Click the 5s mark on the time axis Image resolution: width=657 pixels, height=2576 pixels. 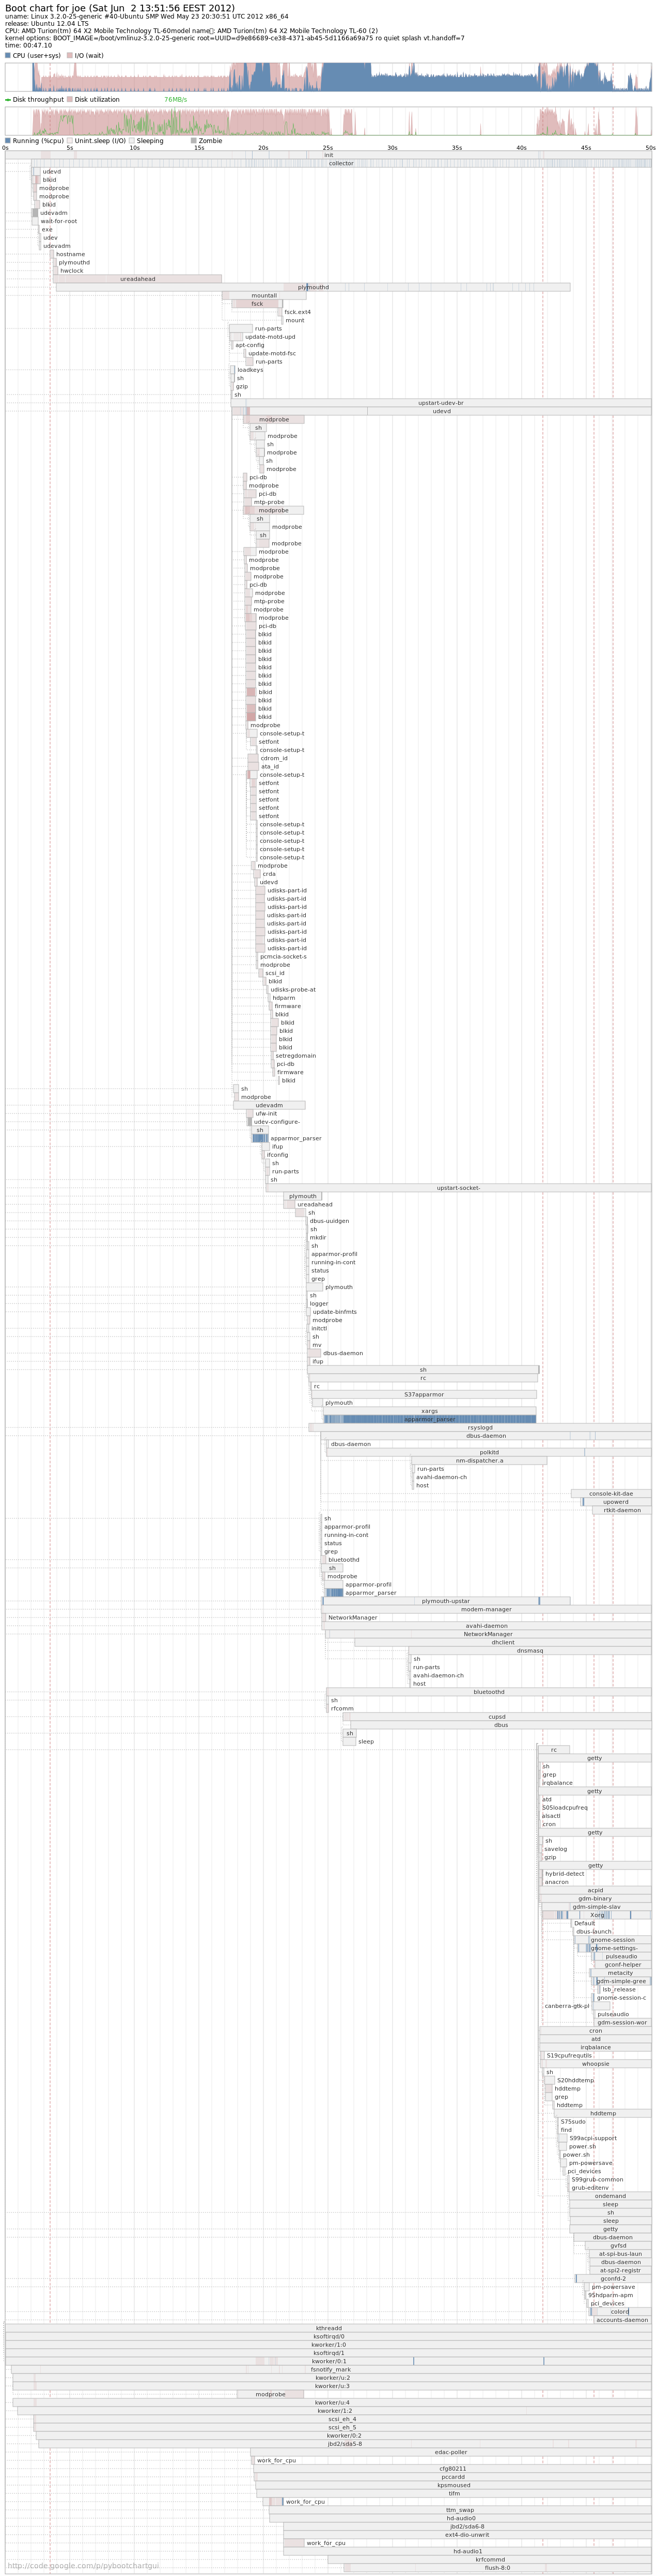click(70, 148)
